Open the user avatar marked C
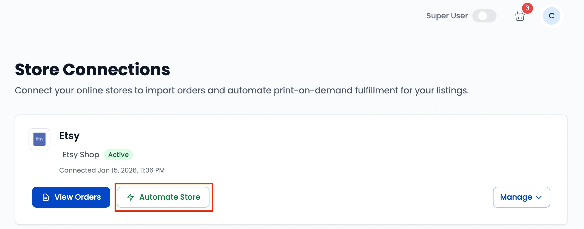Image resolution: width=584 pixels, height=229 pixels. tap(551, 16)
